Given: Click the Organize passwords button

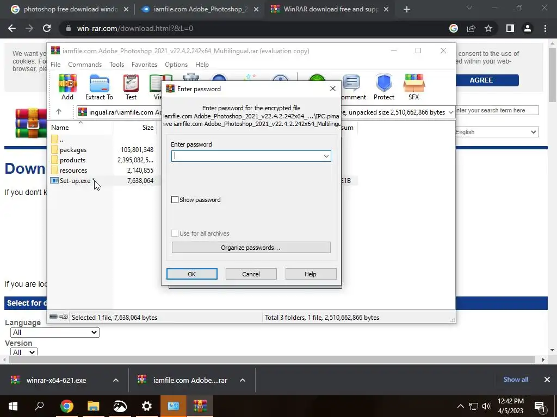Looking at the screenshot, I should point(251,248).
